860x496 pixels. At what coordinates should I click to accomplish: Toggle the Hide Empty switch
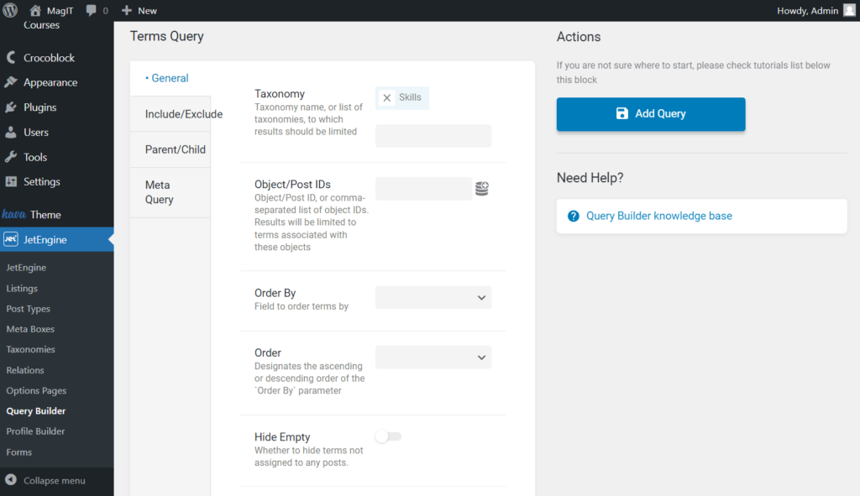tap(388, 436)
